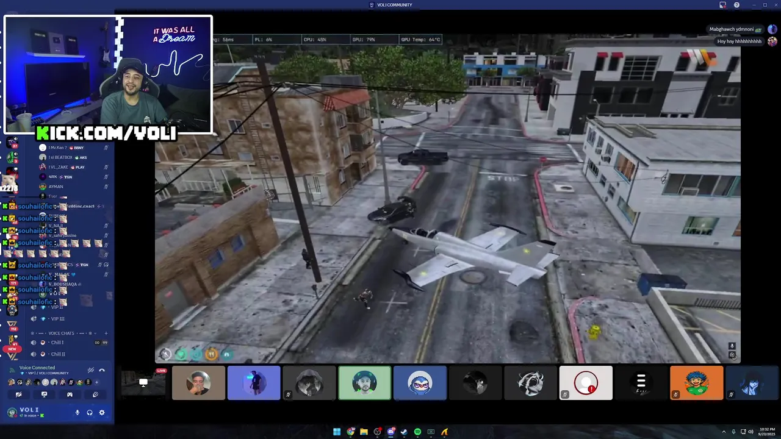Turn on camera in voice panel
The height and width of the screenshot is (439, 781).
tap(18, 394)
